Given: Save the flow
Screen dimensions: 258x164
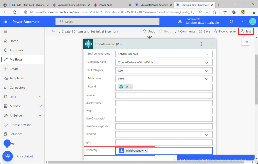Looking at the screenshot, I should pos(204,31).
